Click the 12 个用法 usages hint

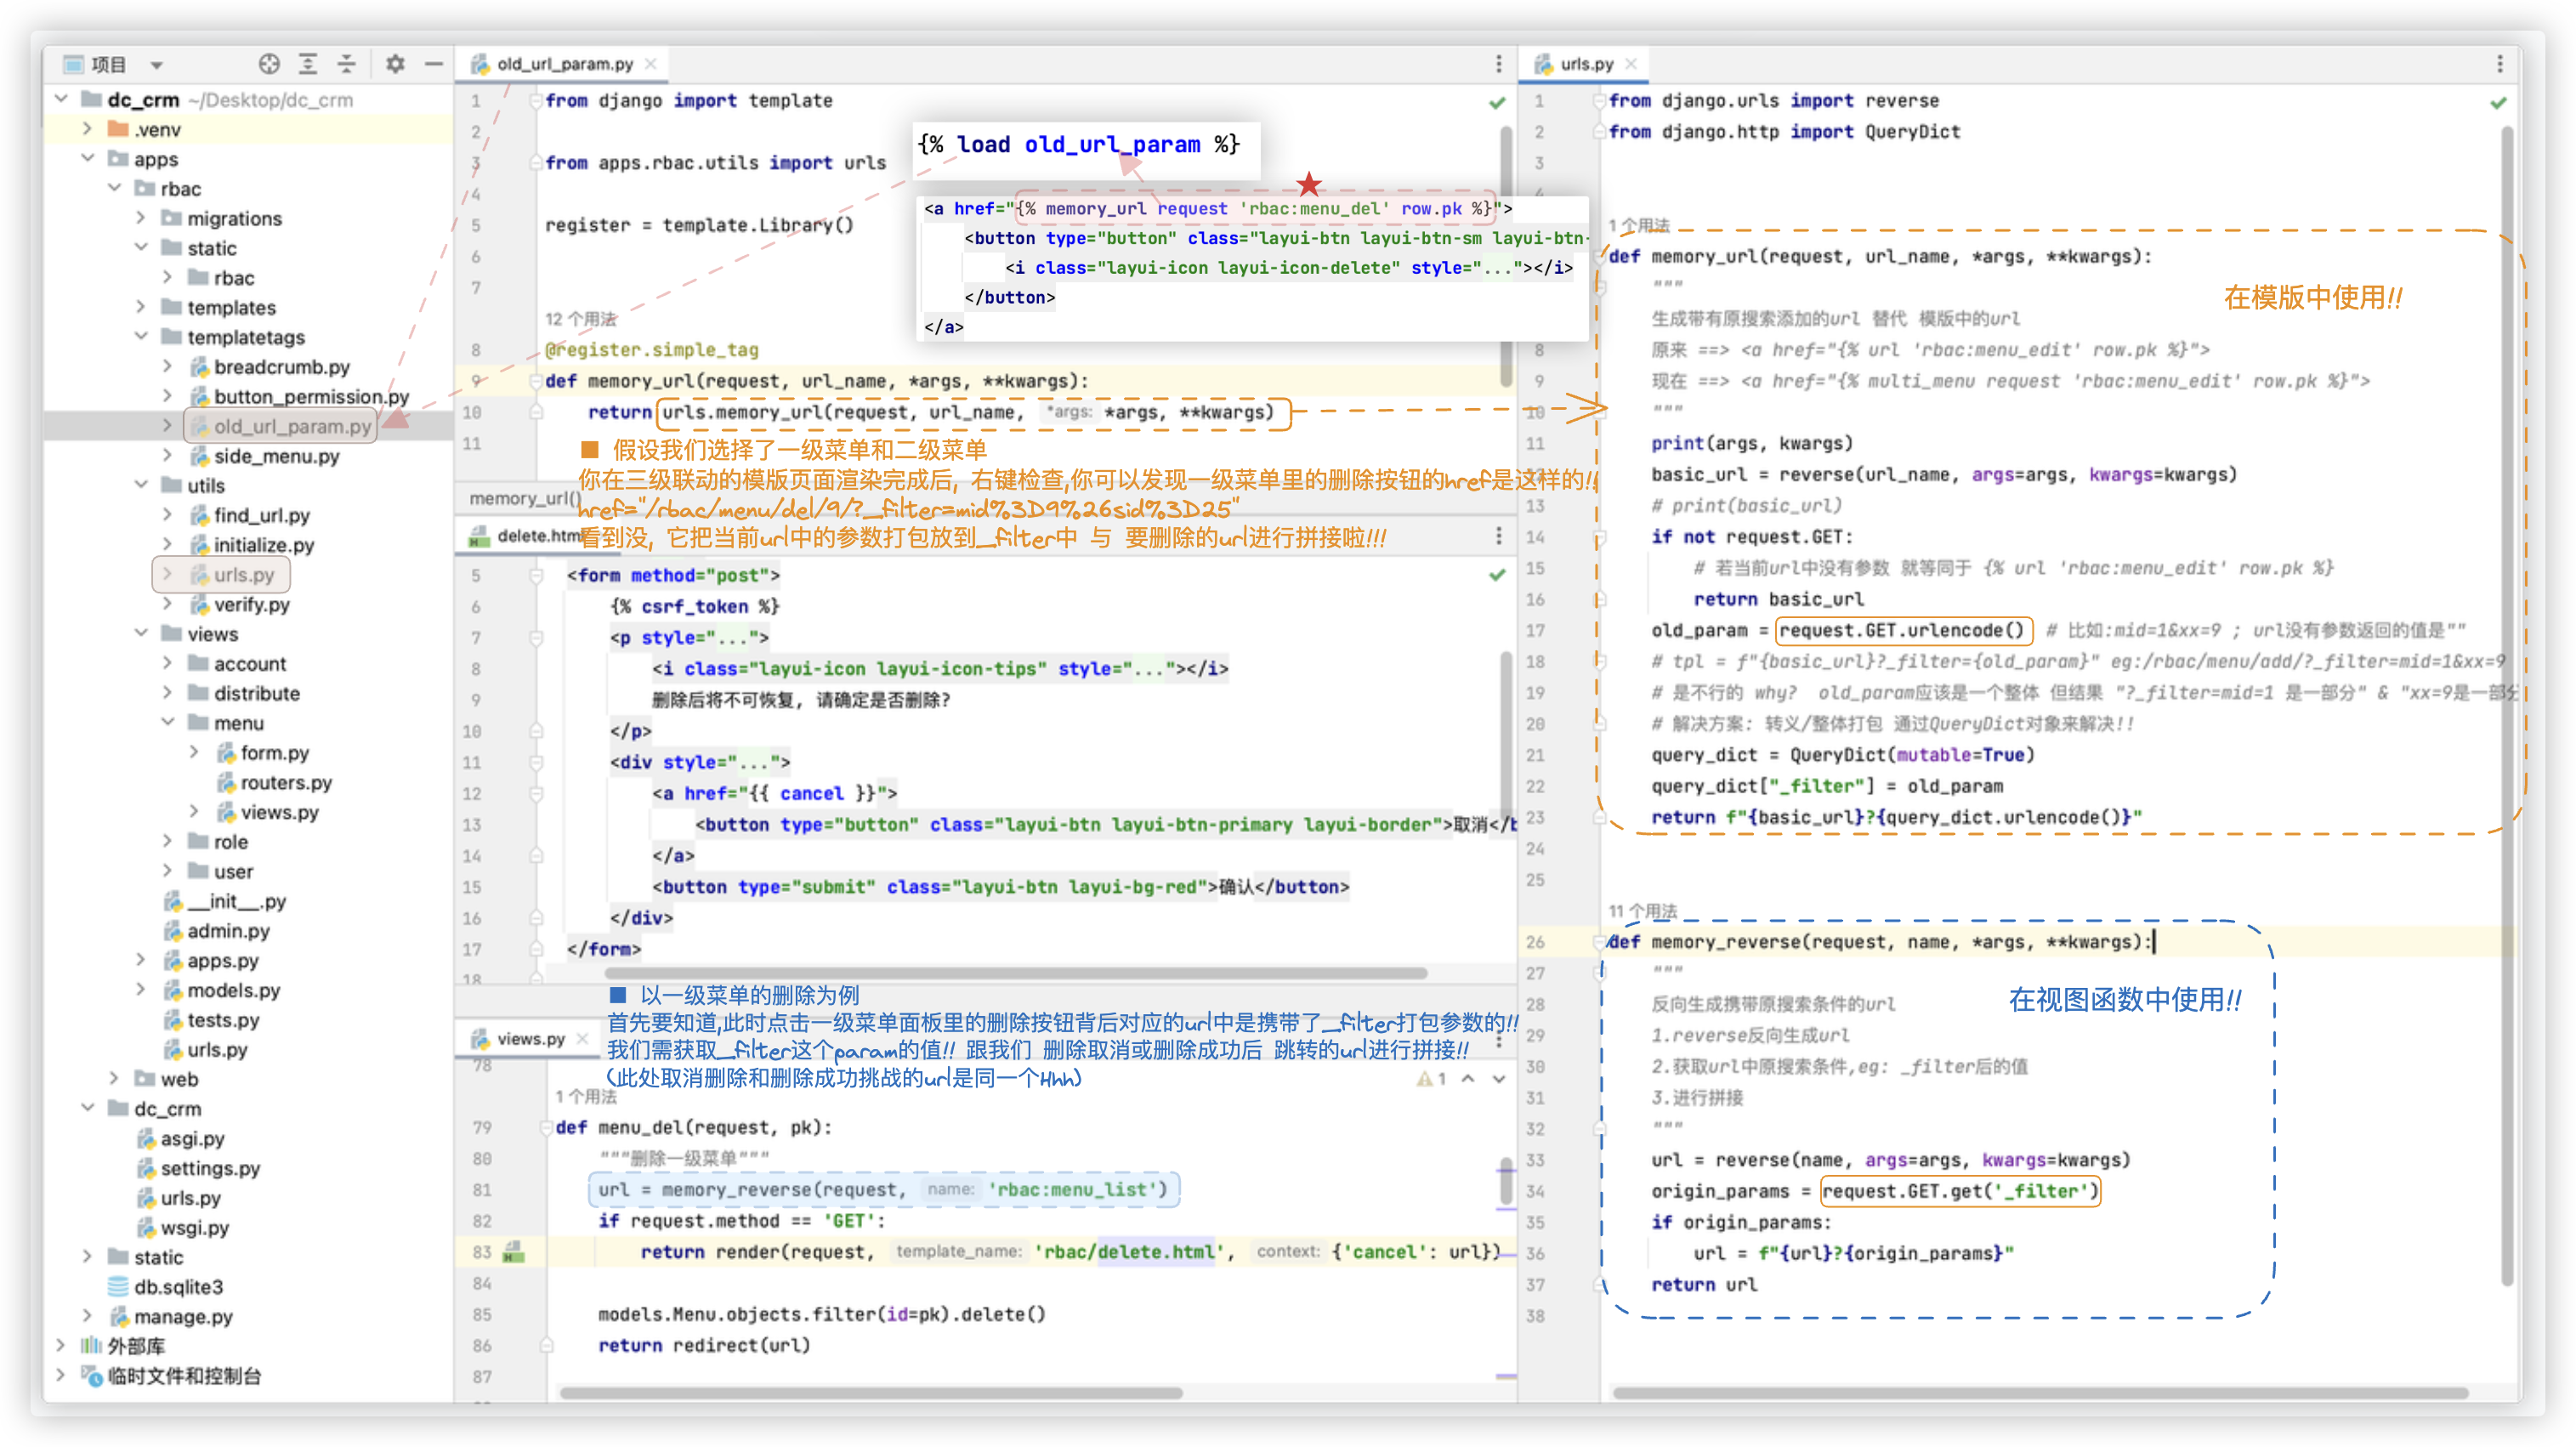pyautogui.click(x=580, y=319)
